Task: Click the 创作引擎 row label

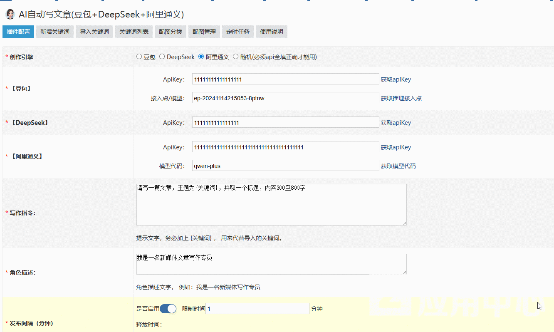Action: 21,57
